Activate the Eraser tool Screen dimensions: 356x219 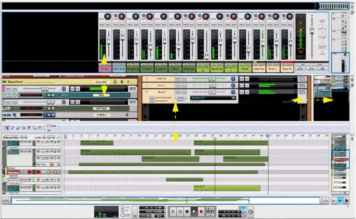click(18, 128)
